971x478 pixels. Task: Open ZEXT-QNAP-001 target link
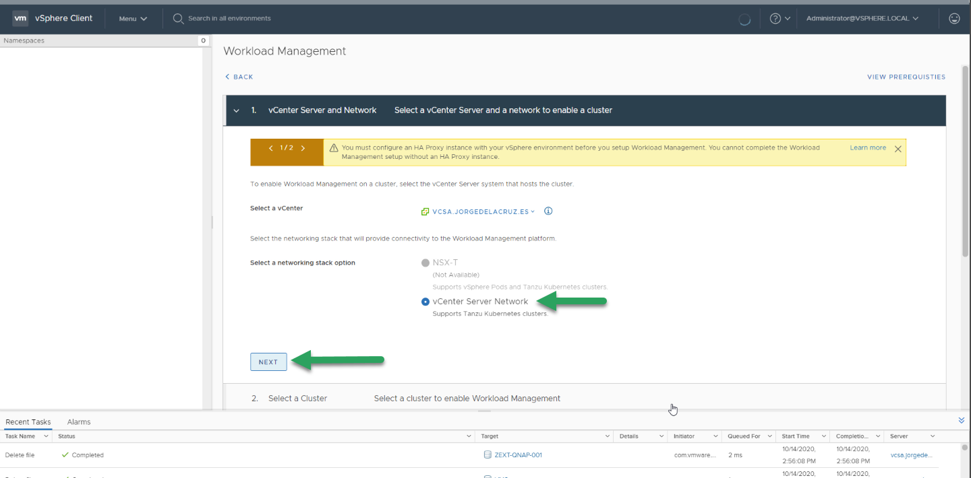point(519,455)
